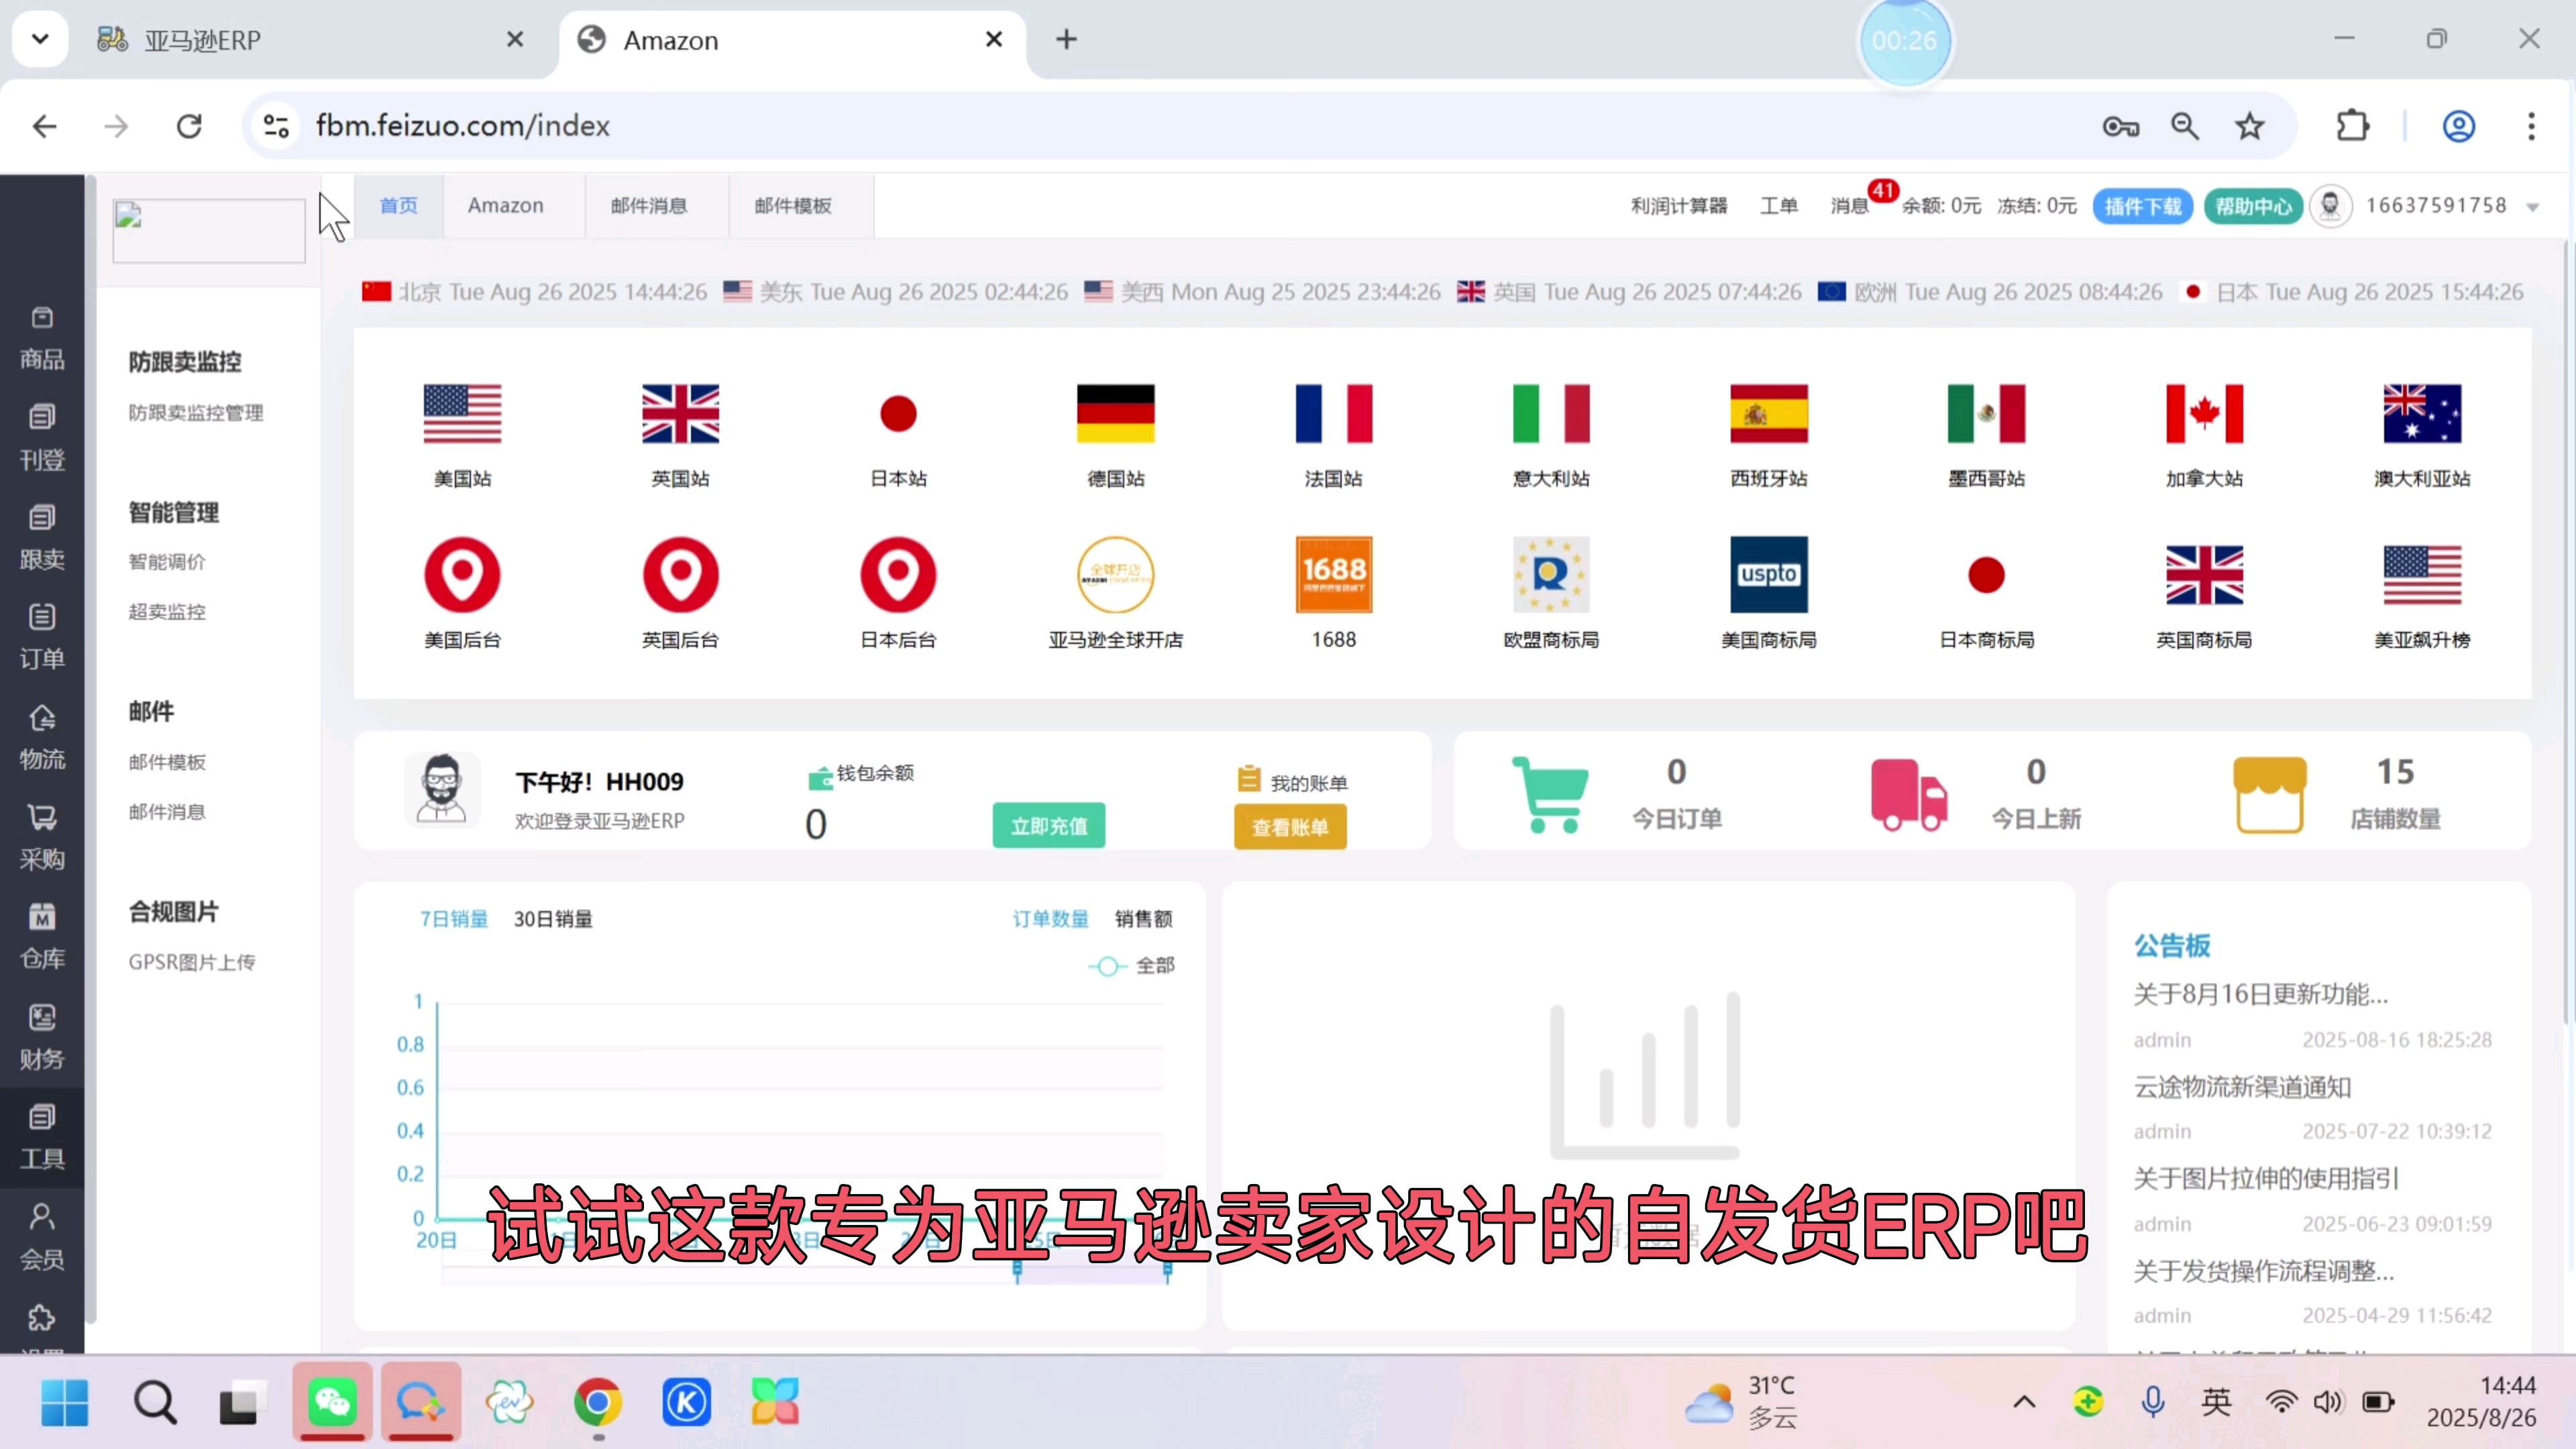Open the 日本后台 seller central icon
The width and height of the screenshot is (2576, 1449).
tap(898, 575)
